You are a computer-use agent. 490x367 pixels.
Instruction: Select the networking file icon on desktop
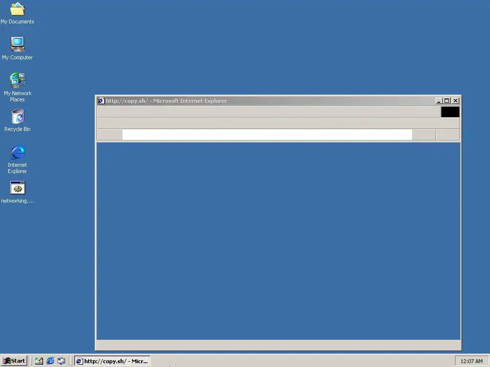point(18,192)
